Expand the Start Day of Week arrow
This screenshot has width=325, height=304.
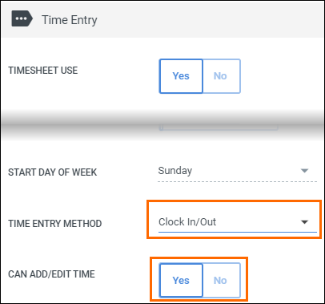point(304,171)
